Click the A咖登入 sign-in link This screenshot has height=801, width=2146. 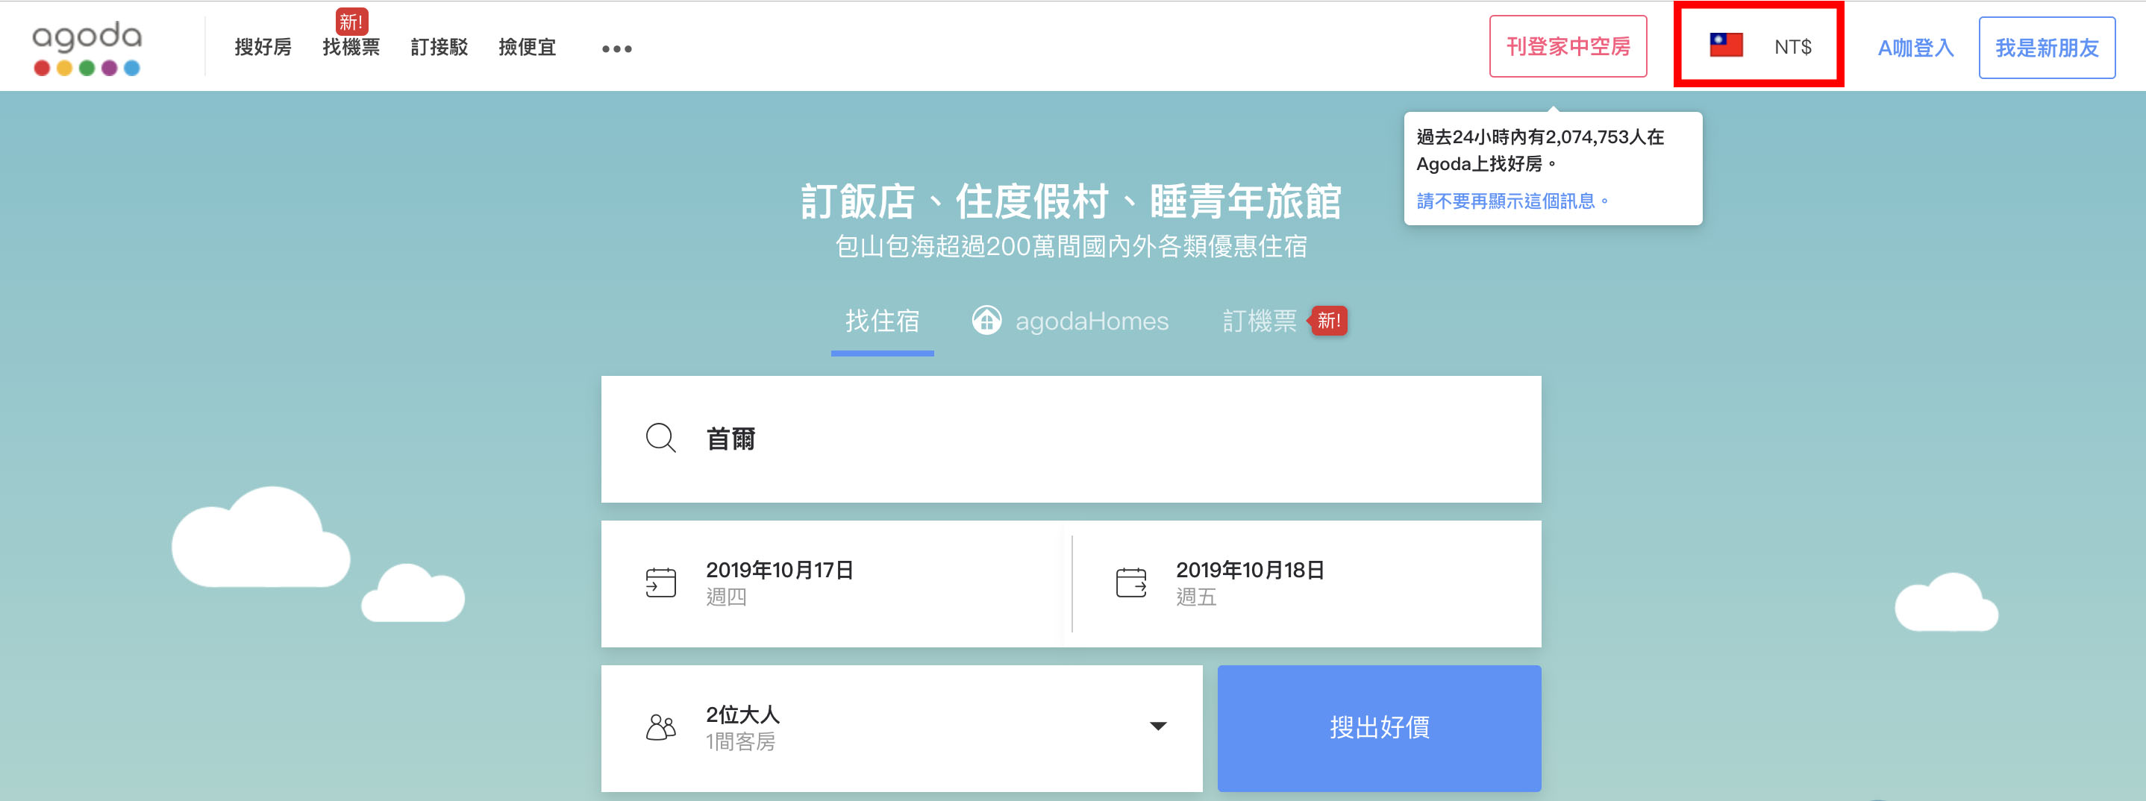(x=1915, y=48)
